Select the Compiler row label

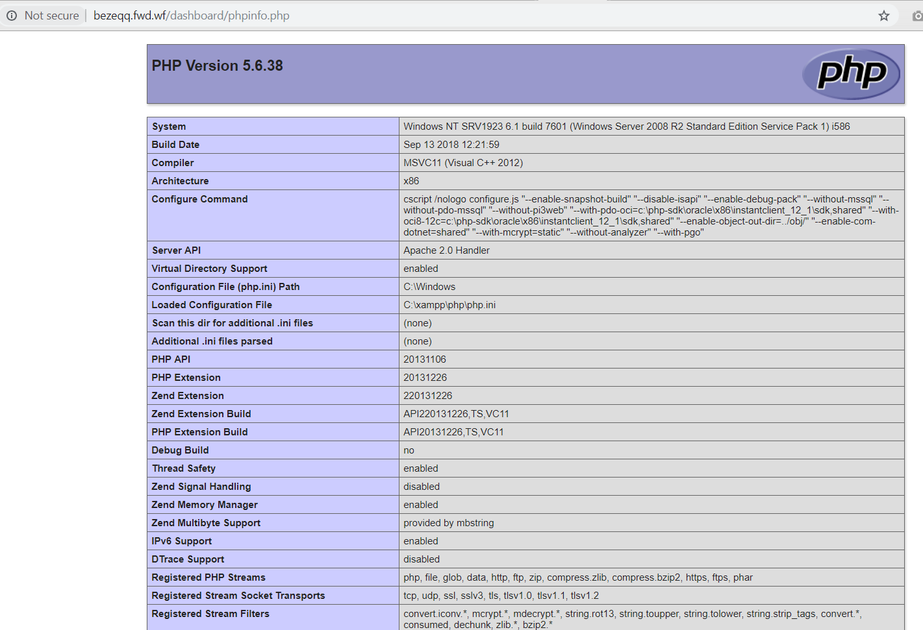pos(173,163)
